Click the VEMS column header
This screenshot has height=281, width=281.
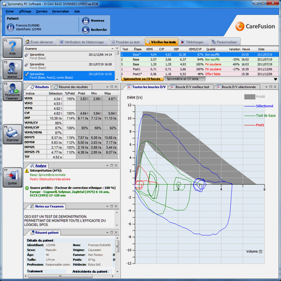150,49
